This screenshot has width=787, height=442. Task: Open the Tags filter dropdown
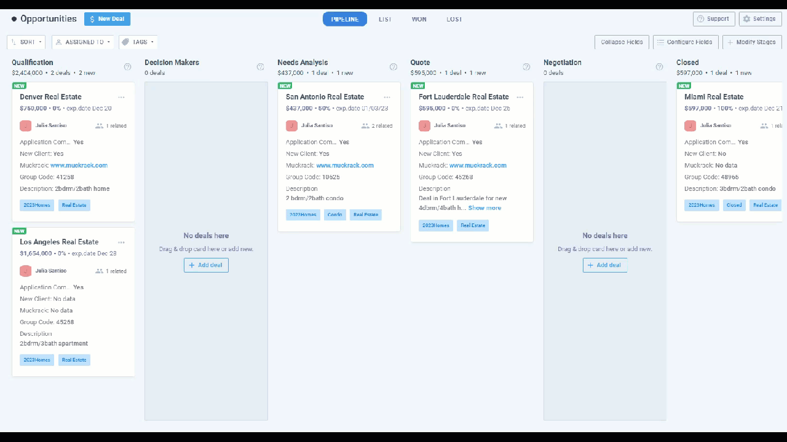[138, 42]
